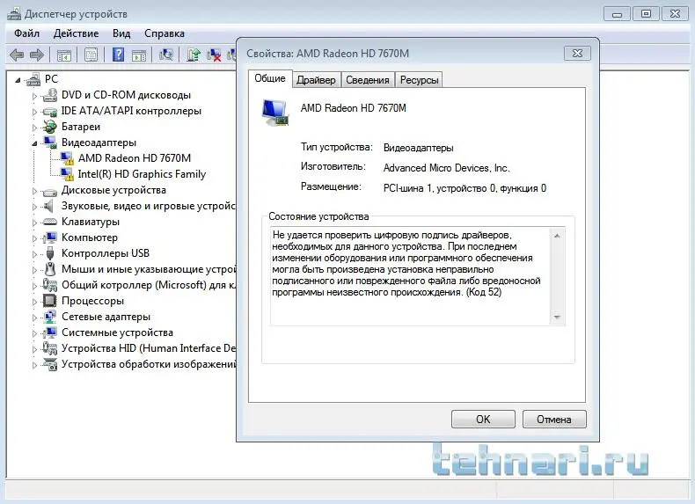Click the Отмена button
The image size is (695, 504).
[554, 420]
